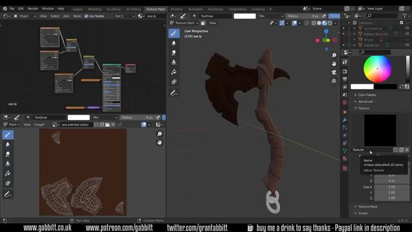Image resolution: width=412 pixels, height=232 pixels.
Task: Hide the fourth outliner object with eye icon
Action: [407, 45]
